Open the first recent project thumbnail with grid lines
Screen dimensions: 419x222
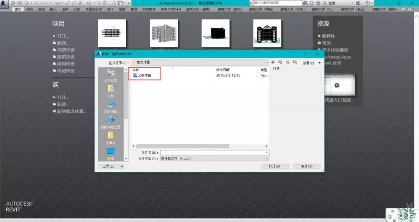point(112,33)
